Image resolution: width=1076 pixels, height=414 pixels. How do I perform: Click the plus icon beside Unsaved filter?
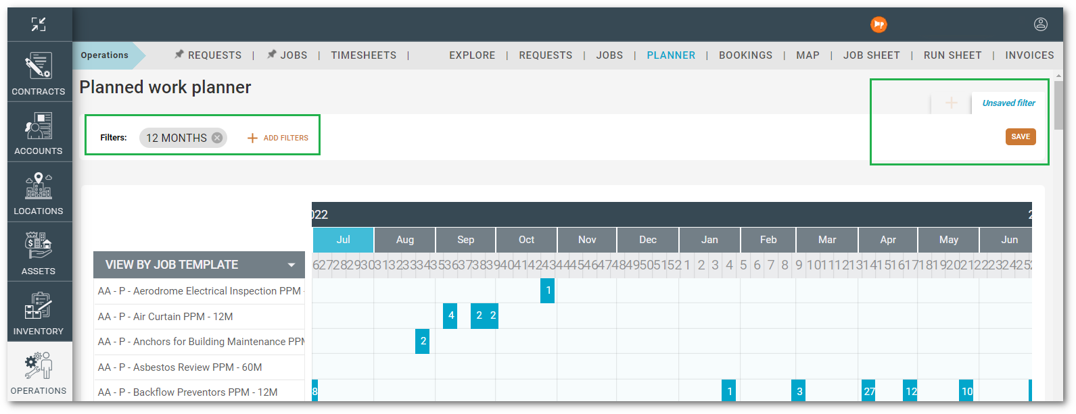tap(951, 103)
